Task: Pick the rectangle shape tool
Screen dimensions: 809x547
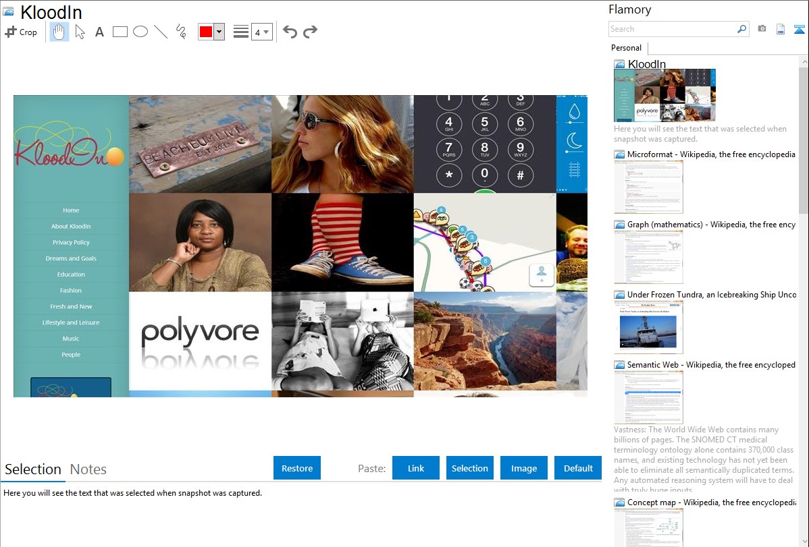Action: 120,32
